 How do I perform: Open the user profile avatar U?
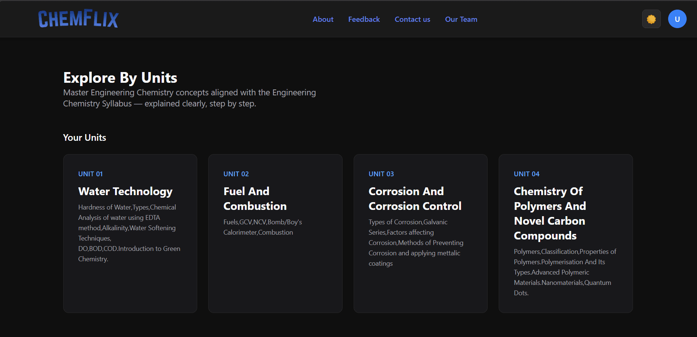tap(677, 19)
